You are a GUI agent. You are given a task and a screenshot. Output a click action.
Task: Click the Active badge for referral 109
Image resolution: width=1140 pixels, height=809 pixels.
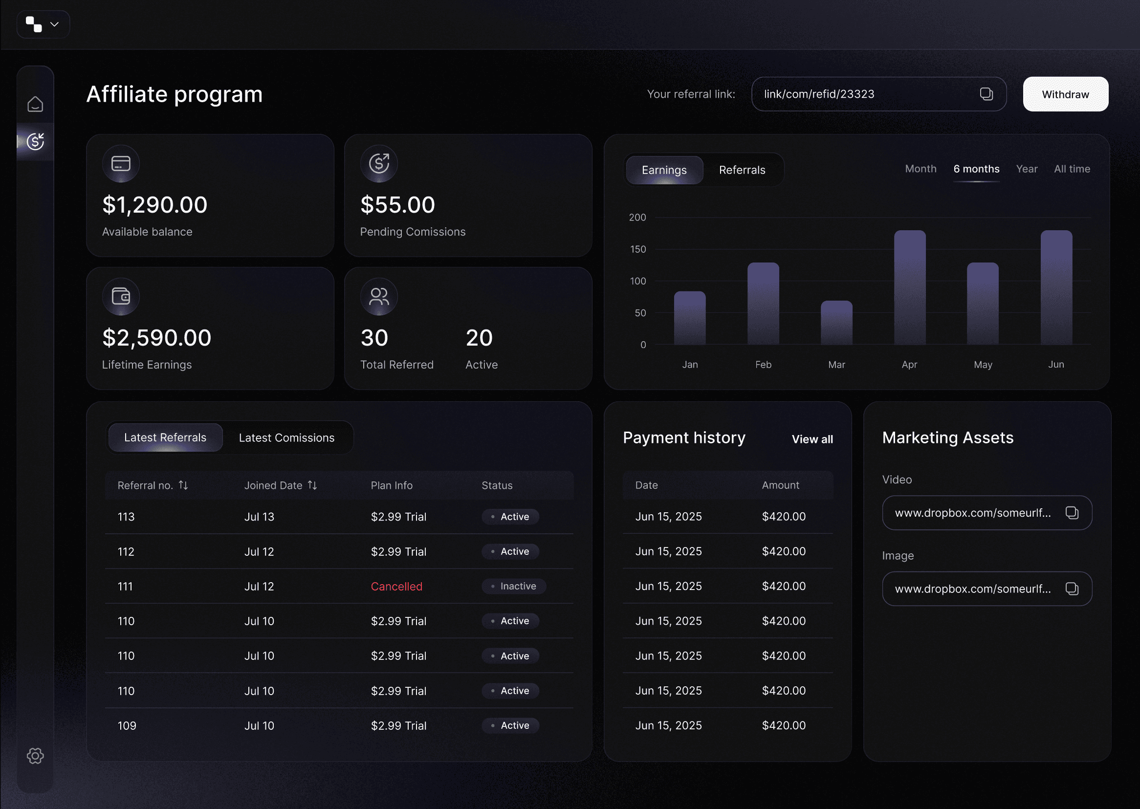point(510,725)
